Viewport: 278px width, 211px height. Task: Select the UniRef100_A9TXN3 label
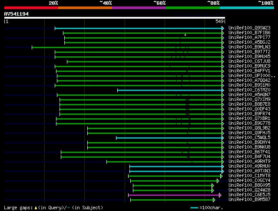249,171
